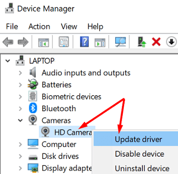Select the HD Camera device label
This screenshot has width=178, height=174.
pyautogui.click(x=73, y=132)
